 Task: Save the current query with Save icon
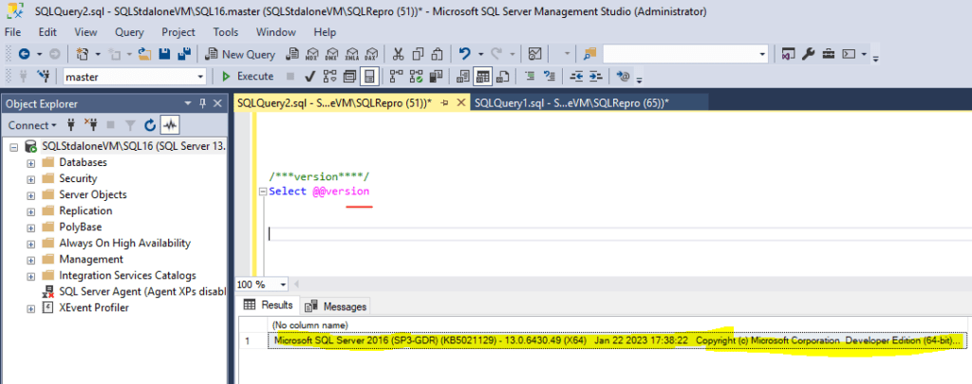click(165, 54)
